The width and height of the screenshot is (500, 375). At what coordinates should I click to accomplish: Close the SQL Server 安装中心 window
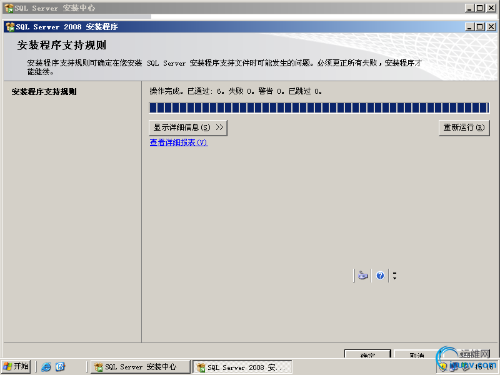pos(491,8)
